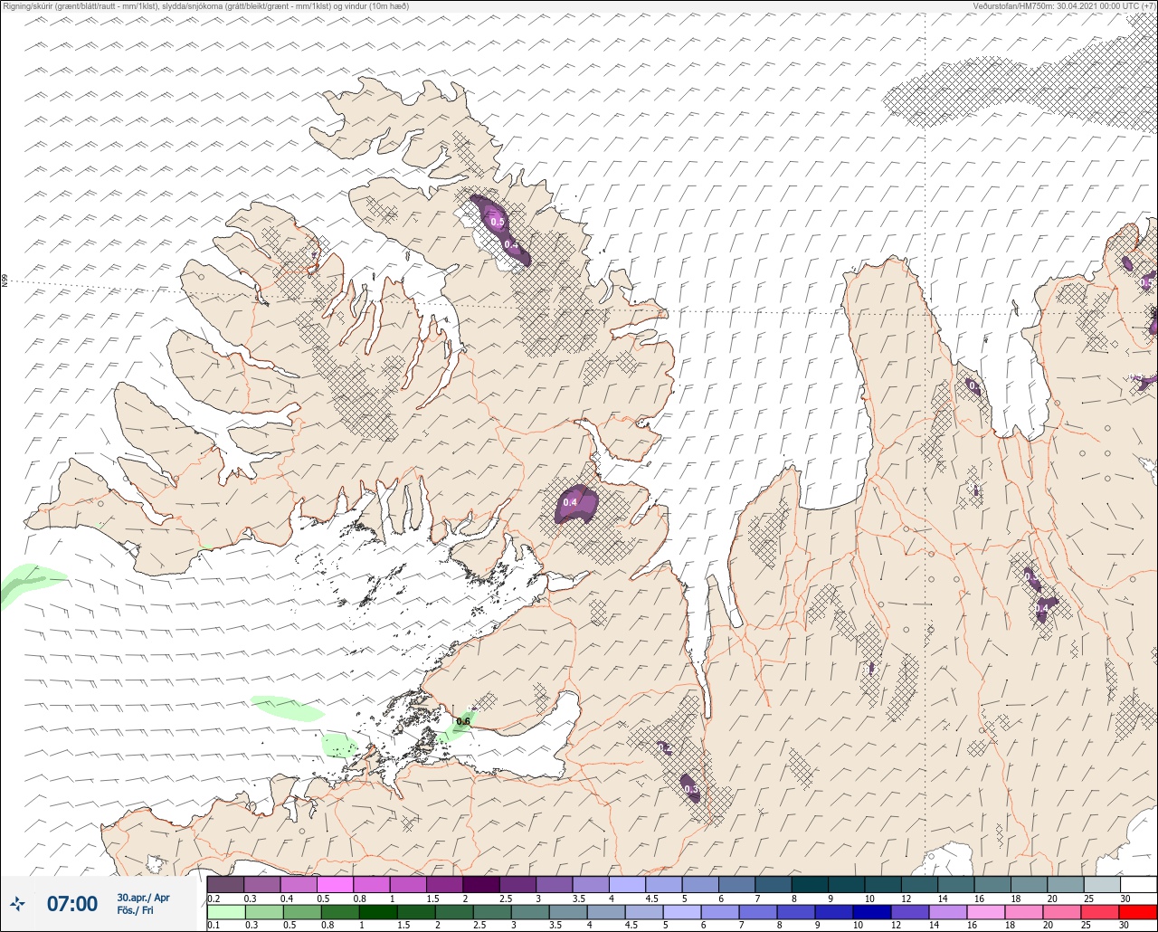Image resolution: width=1158 pixels, height=932 pixels.
Task: Select lower legend bright red swatch at 30
Action: pos(1138,910)
